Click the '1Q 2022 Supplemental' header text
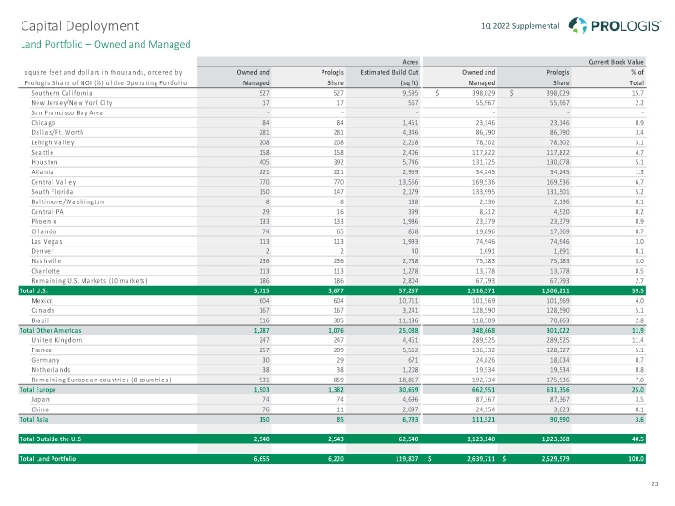The image size is (675, 506). (520, 26)
